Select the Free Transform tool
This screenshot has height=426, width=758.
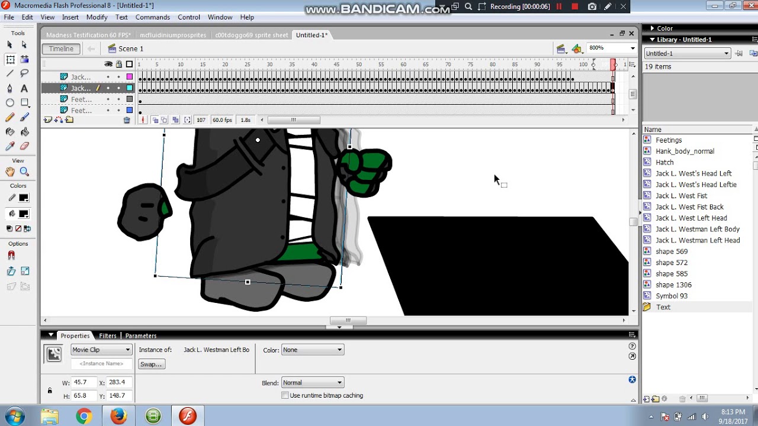pyautogui.click(x=10, y=59)
